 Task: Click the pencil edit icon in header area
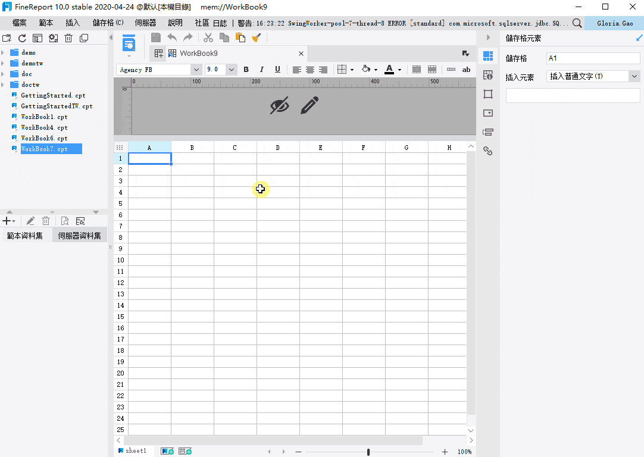coord(310,105)
